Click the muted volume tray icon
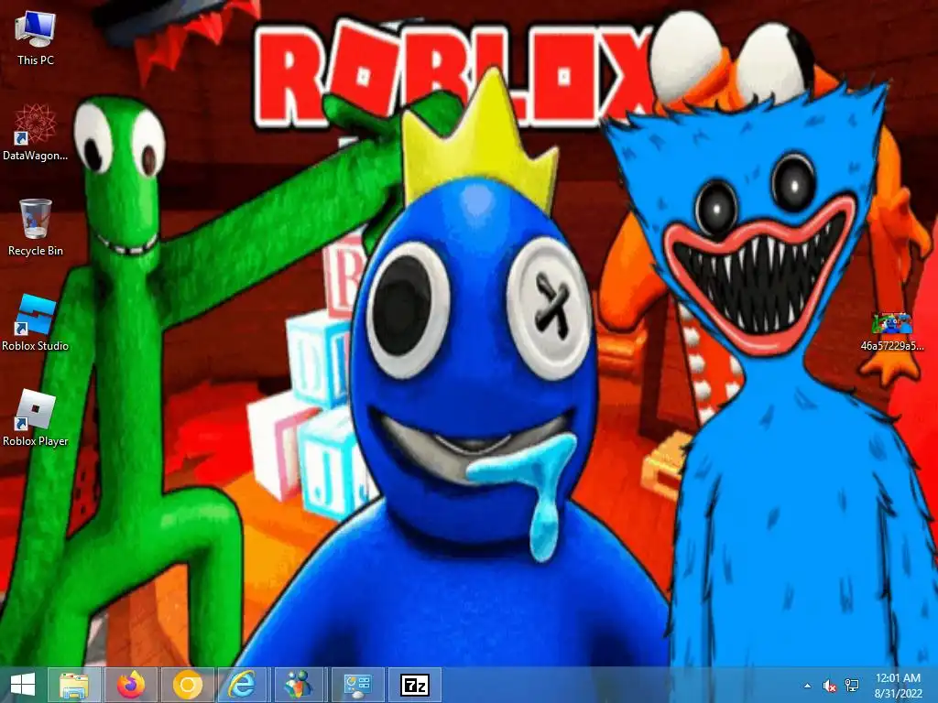 click(829, 686)
